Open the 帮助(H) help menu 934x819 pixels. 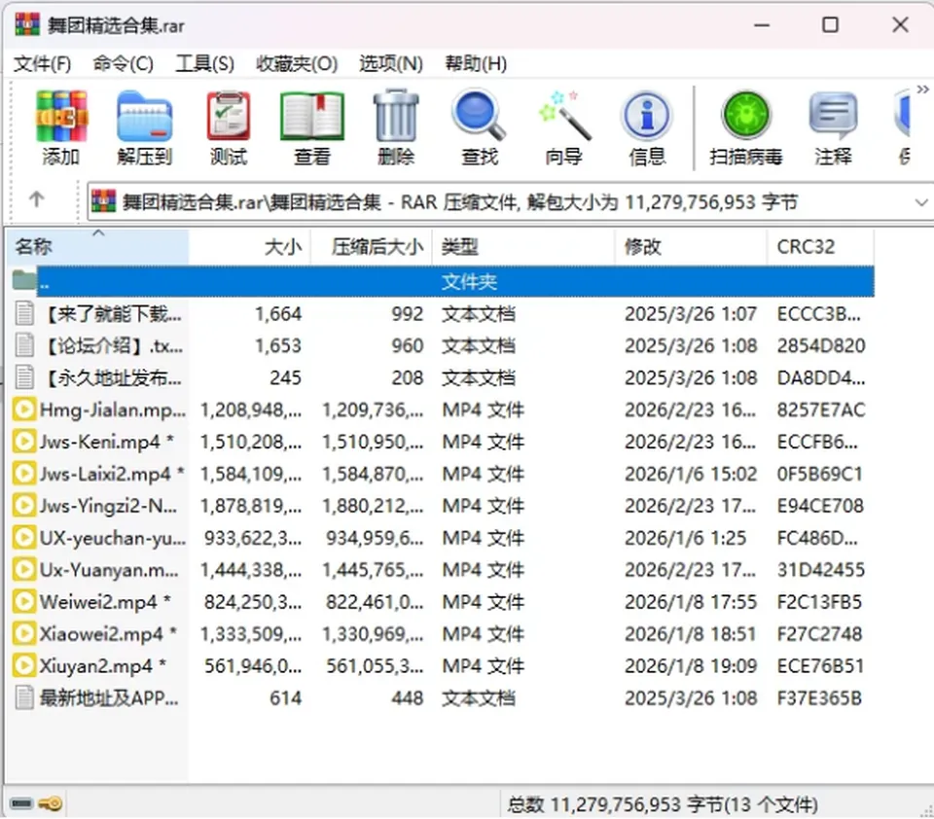coord(476,64)
